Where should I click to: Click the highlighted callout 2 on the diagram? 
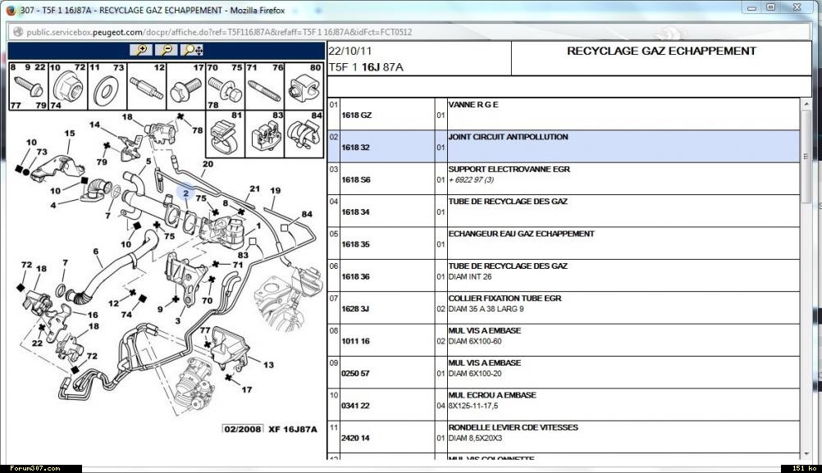[x=186, y=194]
